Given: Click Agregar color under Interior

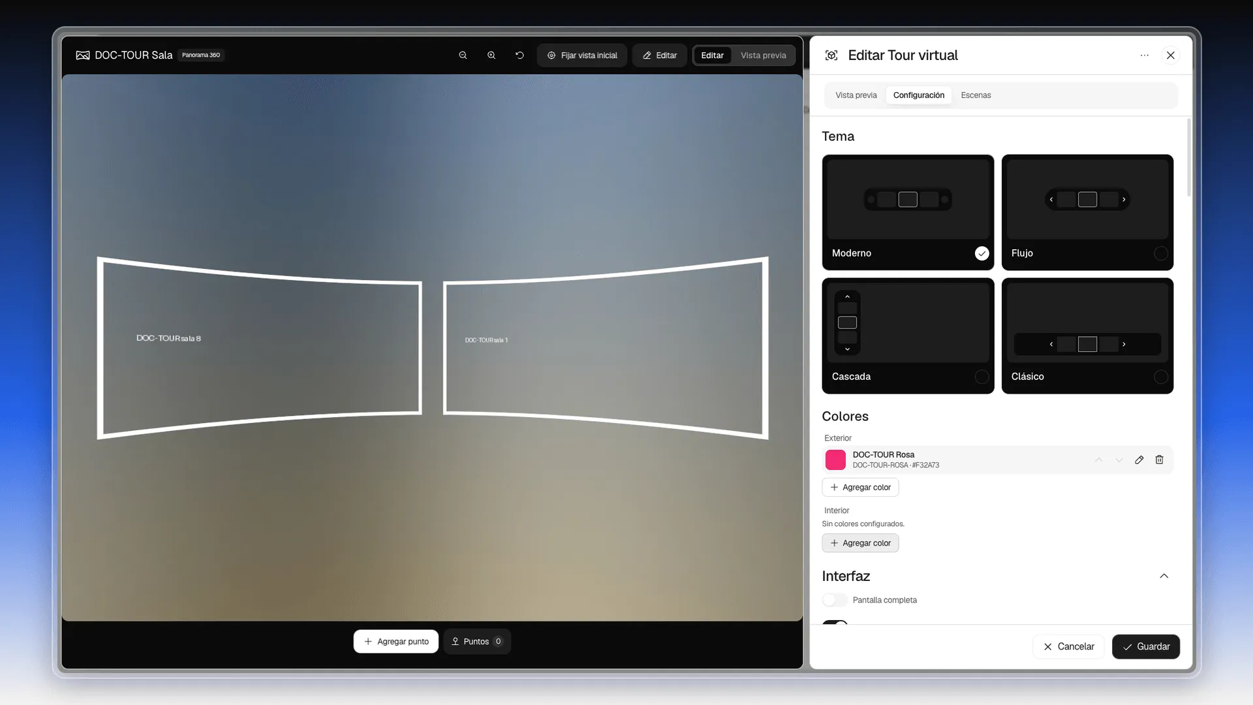Looking at the screenshot, I should coord(860,543).
